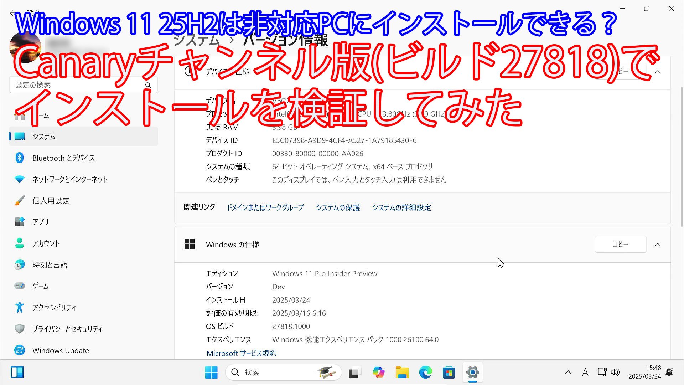Click the エディション label

point(222,274)
